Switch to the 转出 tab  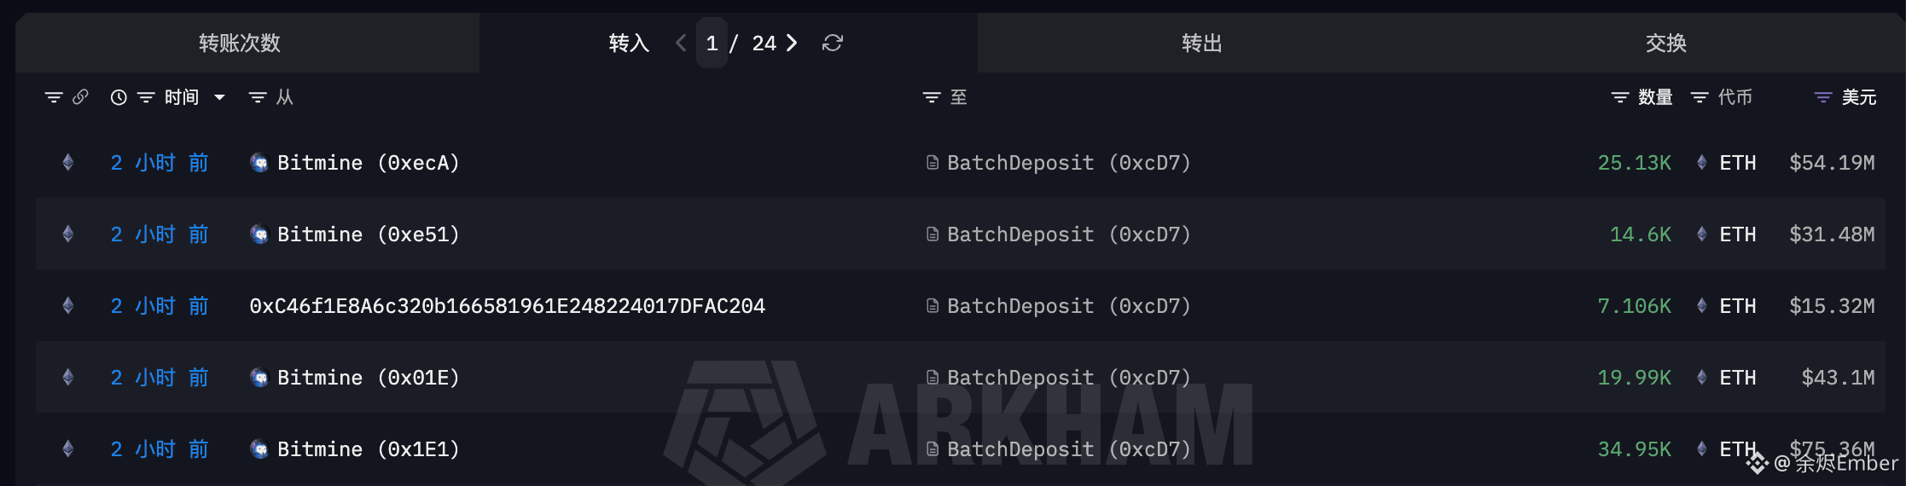click(x=1201, y=43)
